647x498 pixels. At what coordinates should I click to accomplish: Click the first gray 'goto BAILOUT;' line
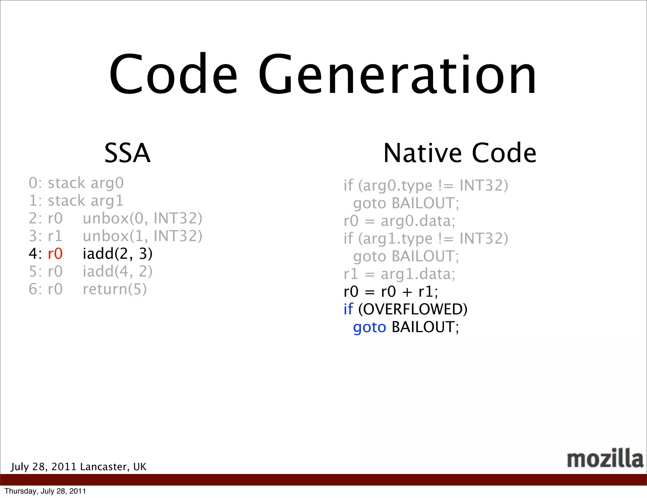click(406, 203)
